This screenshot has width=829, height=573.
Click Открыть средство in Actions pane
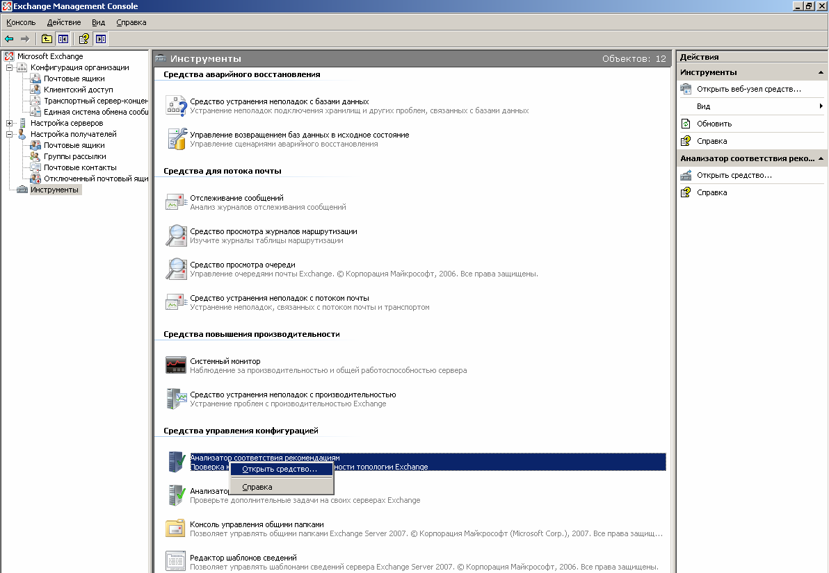coord(734,175)
